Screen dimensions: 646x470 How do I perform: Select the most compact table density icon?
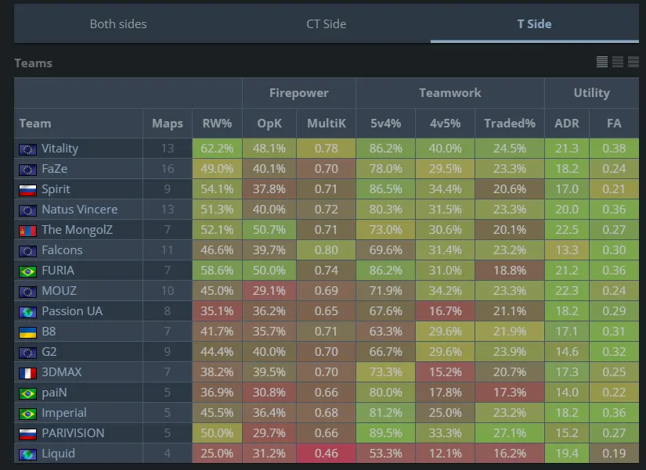point(602,62)
